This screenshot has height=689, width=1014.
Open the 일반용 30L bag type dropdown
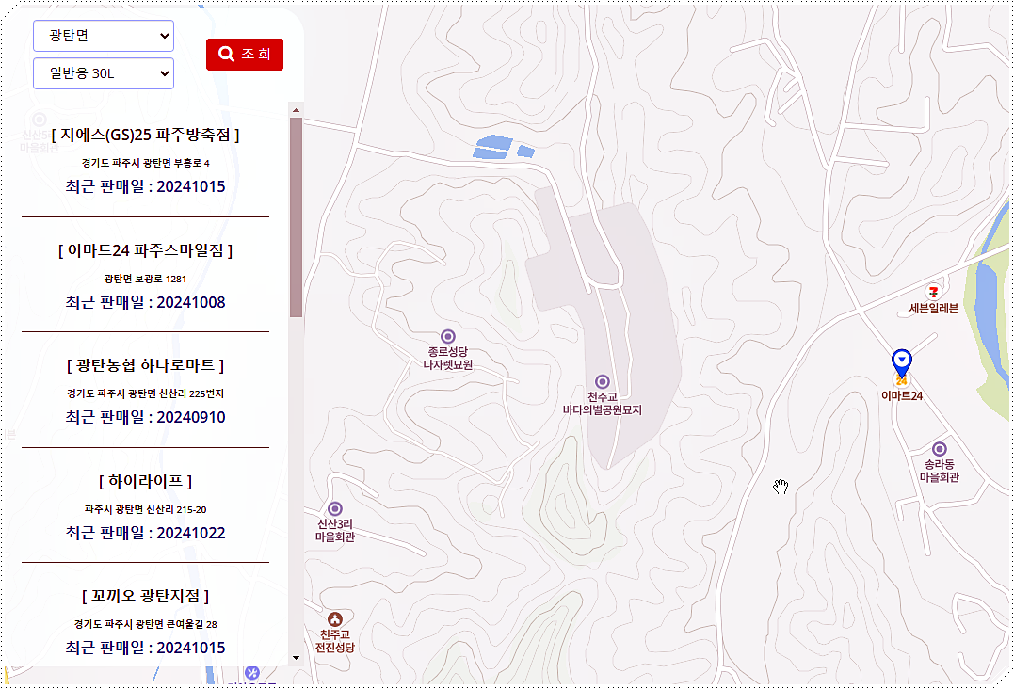[104, 73]
